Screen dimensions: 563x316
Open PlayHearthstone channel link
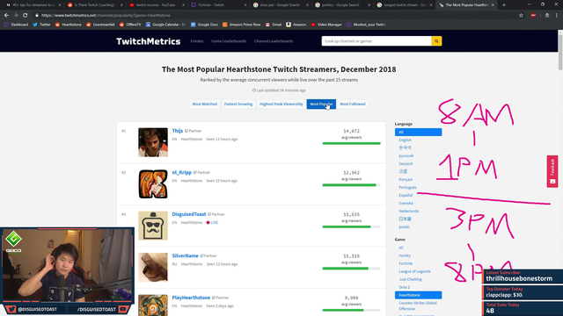(191, 298)
